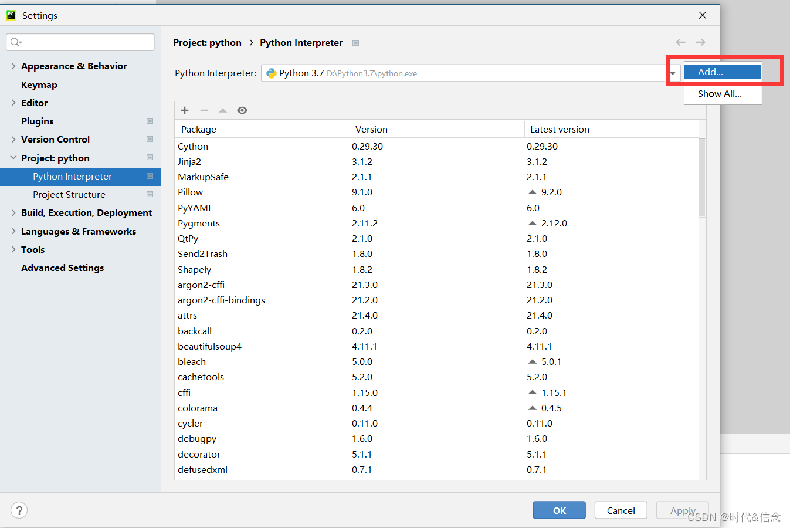Select Python Interpreter in sidebar
The image size is (790, 528).
(80, 176)
